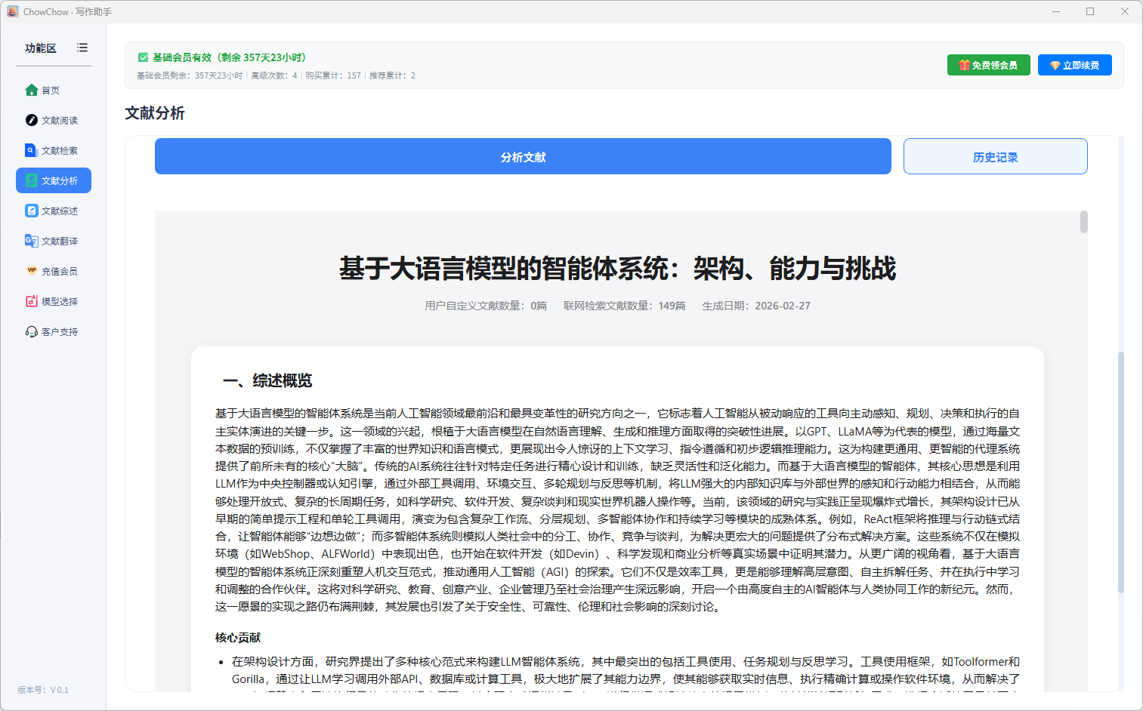Click the VIP 充值会员 recharge icon

30,271
